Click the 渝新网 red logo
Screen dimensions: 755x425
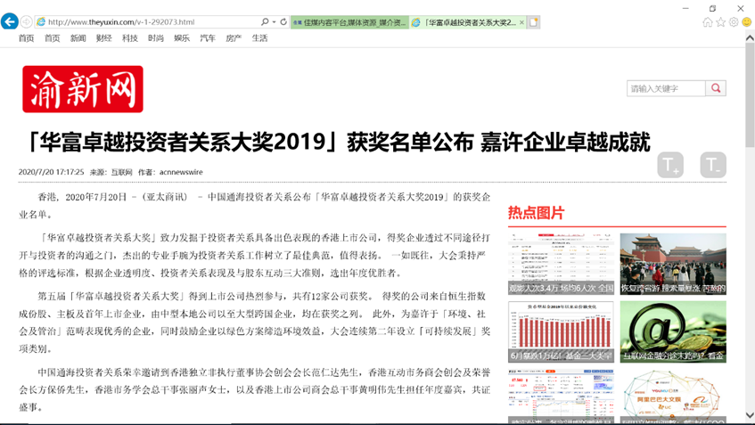coord(83,89)
